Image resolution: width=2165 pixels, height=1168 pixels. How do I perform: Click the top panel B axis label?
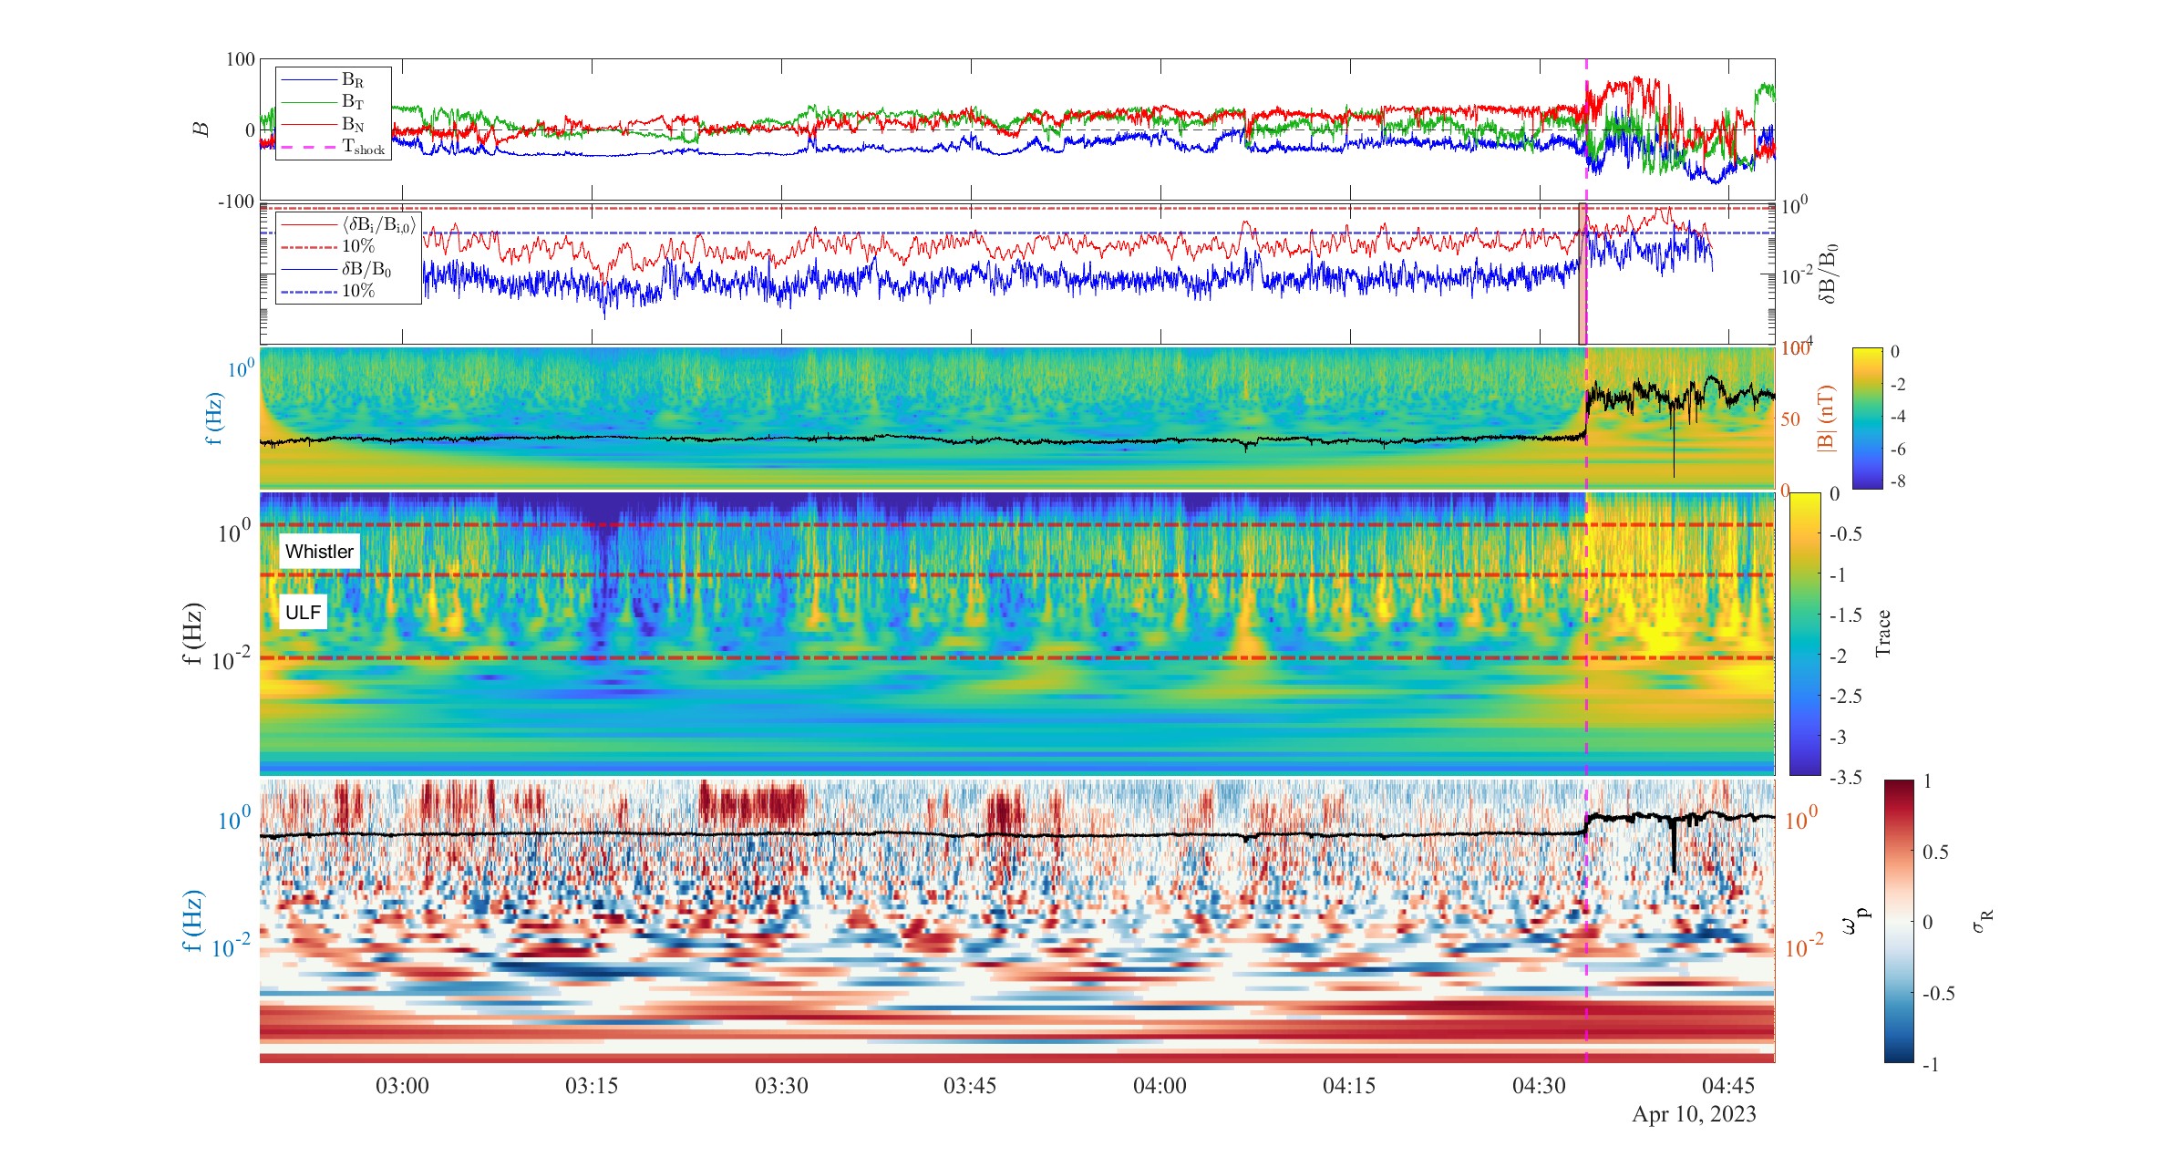(201, 129)
